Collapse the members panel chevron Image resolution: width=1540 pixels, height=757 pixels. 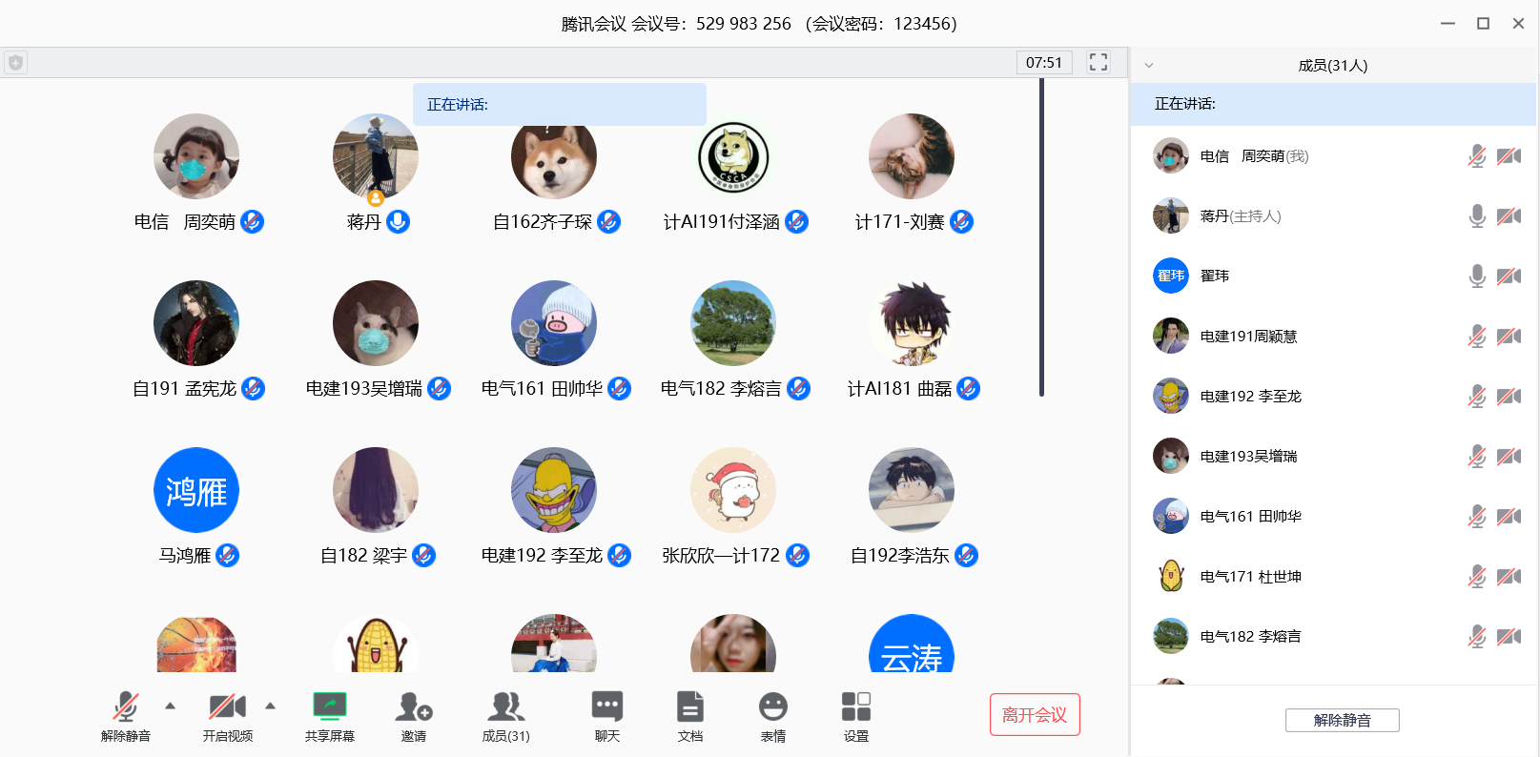(x=1149, y=66)
